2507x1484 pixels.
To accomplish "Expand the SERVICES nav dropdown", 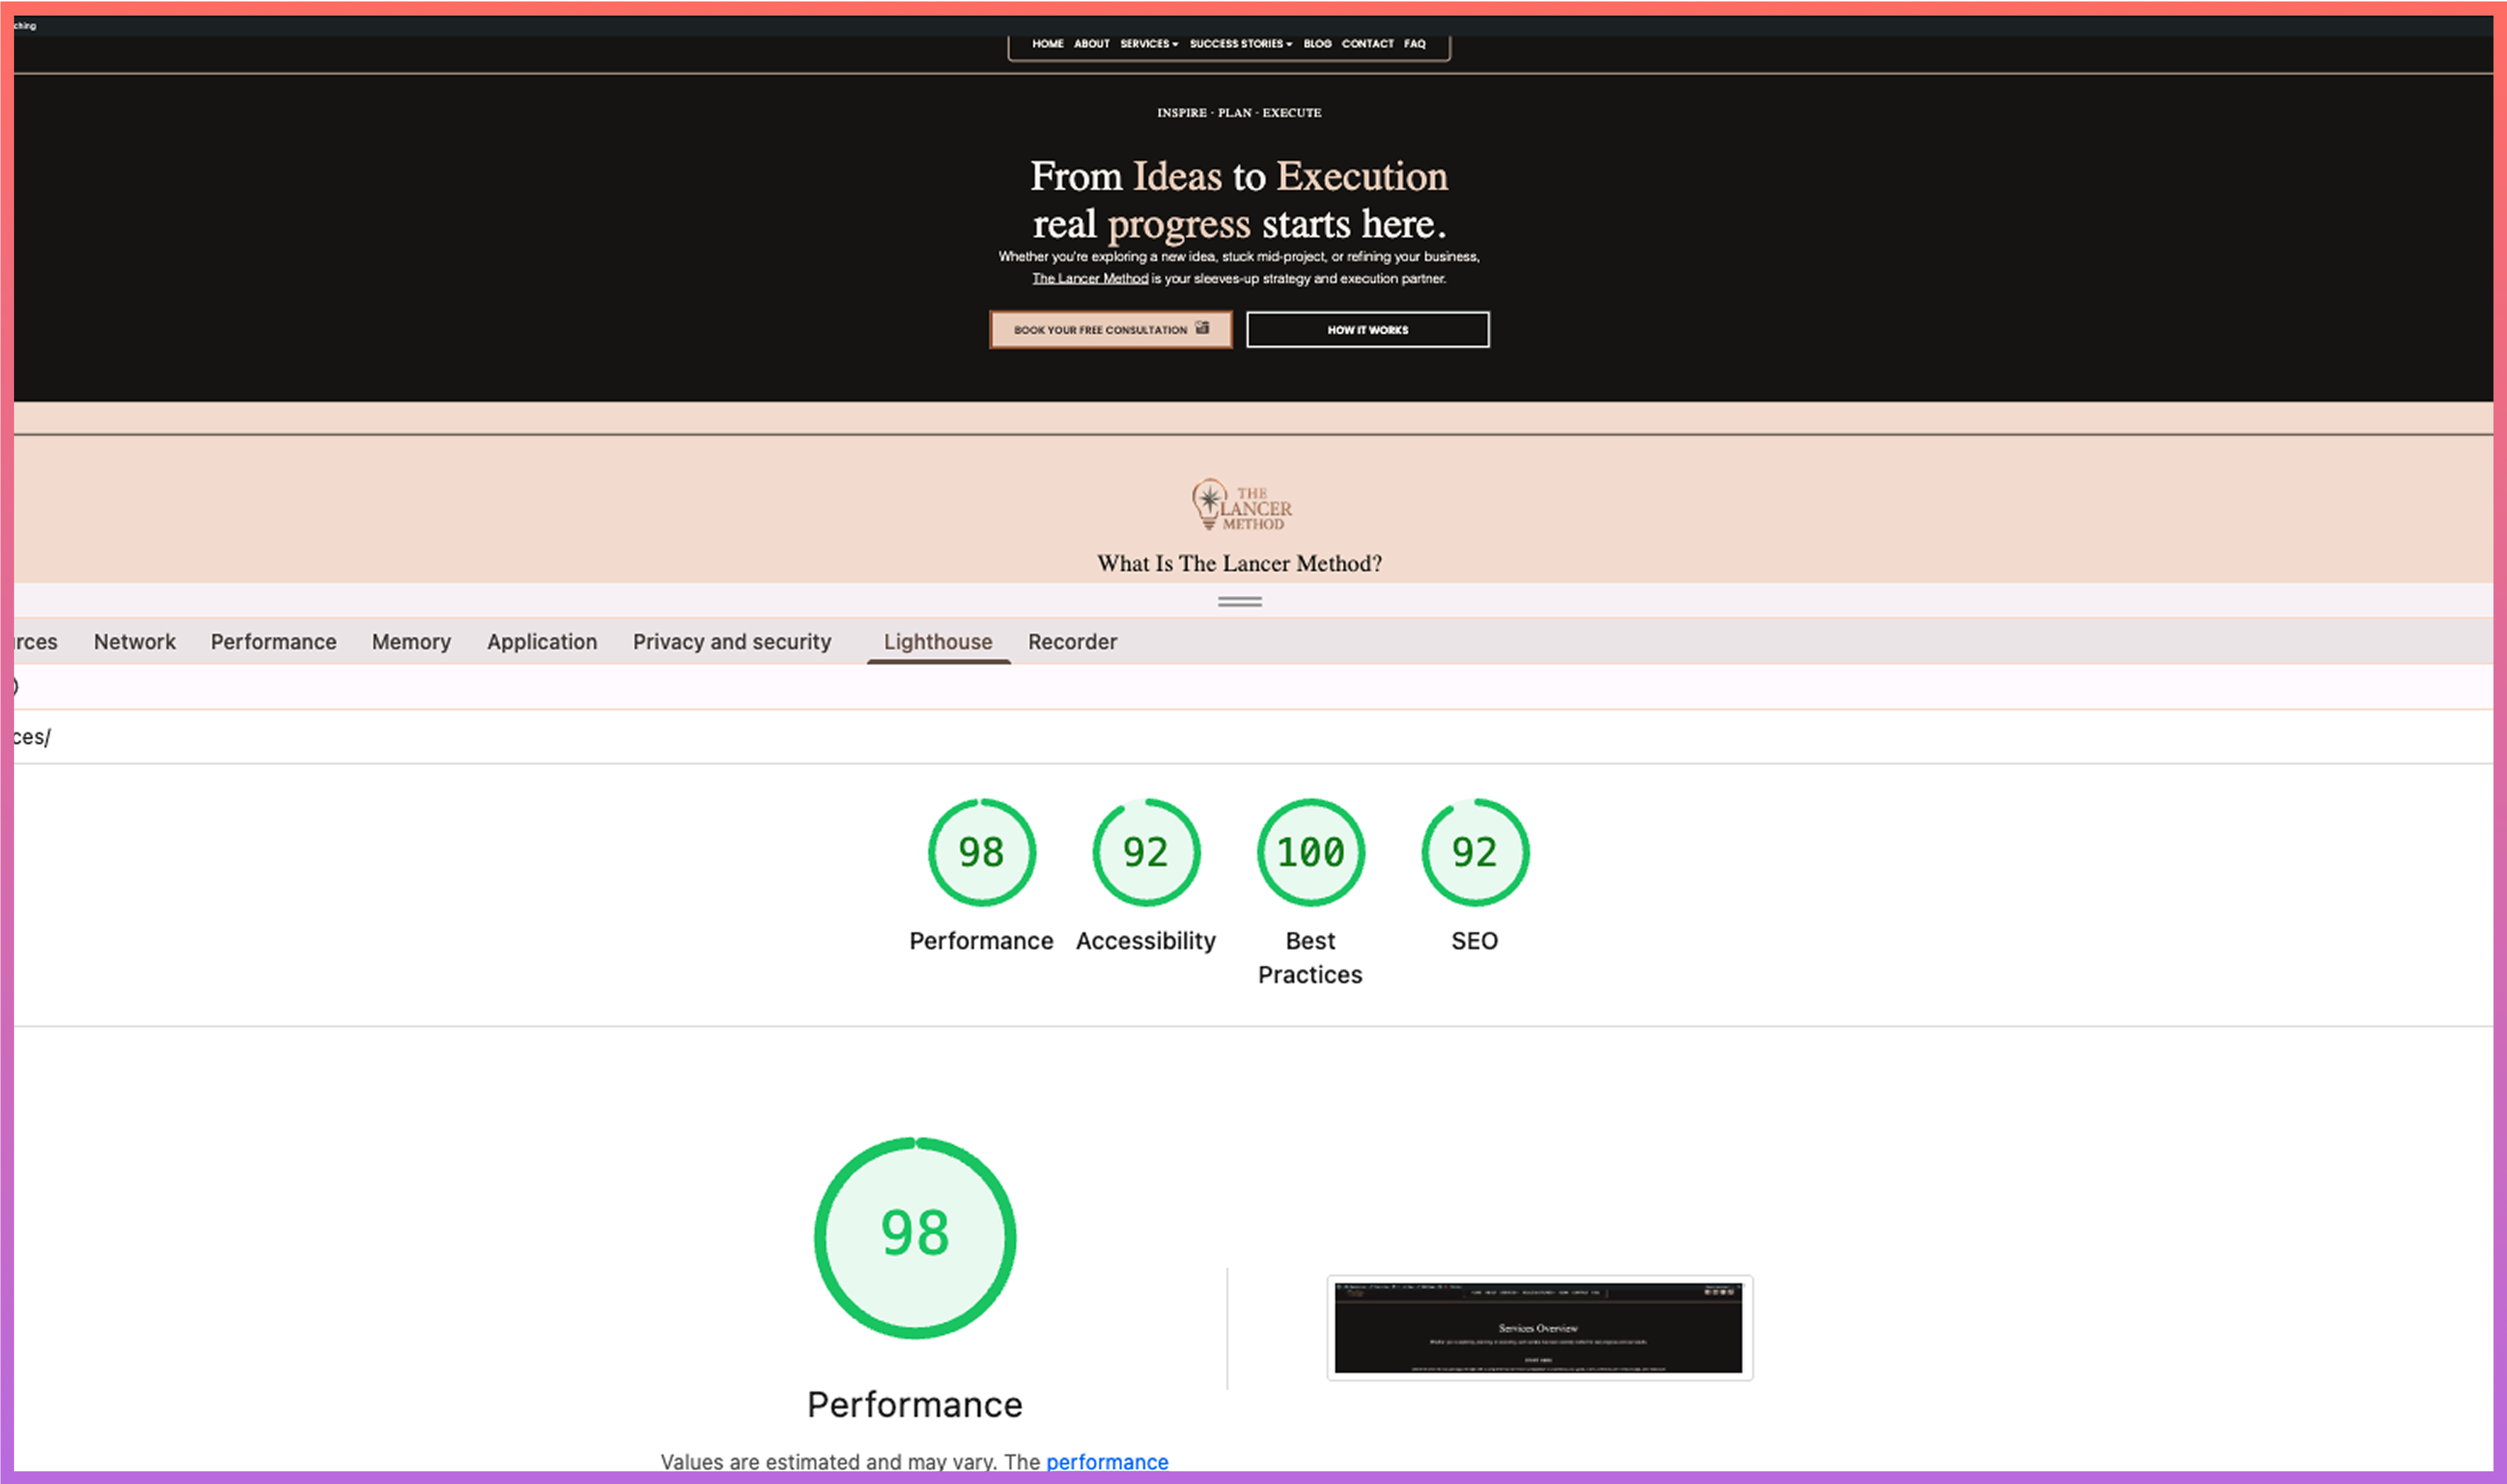I will (x=1149, y=44).
